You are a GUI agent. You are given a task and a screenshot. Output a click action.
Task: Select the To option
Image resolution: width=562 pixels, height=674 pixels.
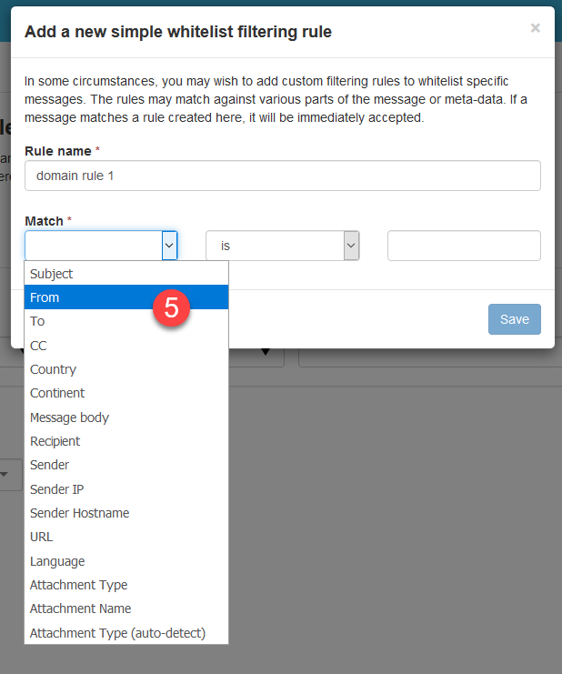[x=37, y=321]
